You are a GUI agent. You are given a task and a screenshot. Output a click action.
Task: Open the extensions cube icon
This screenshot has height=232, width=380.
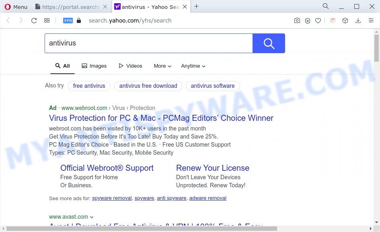click(x=345, y=21)
